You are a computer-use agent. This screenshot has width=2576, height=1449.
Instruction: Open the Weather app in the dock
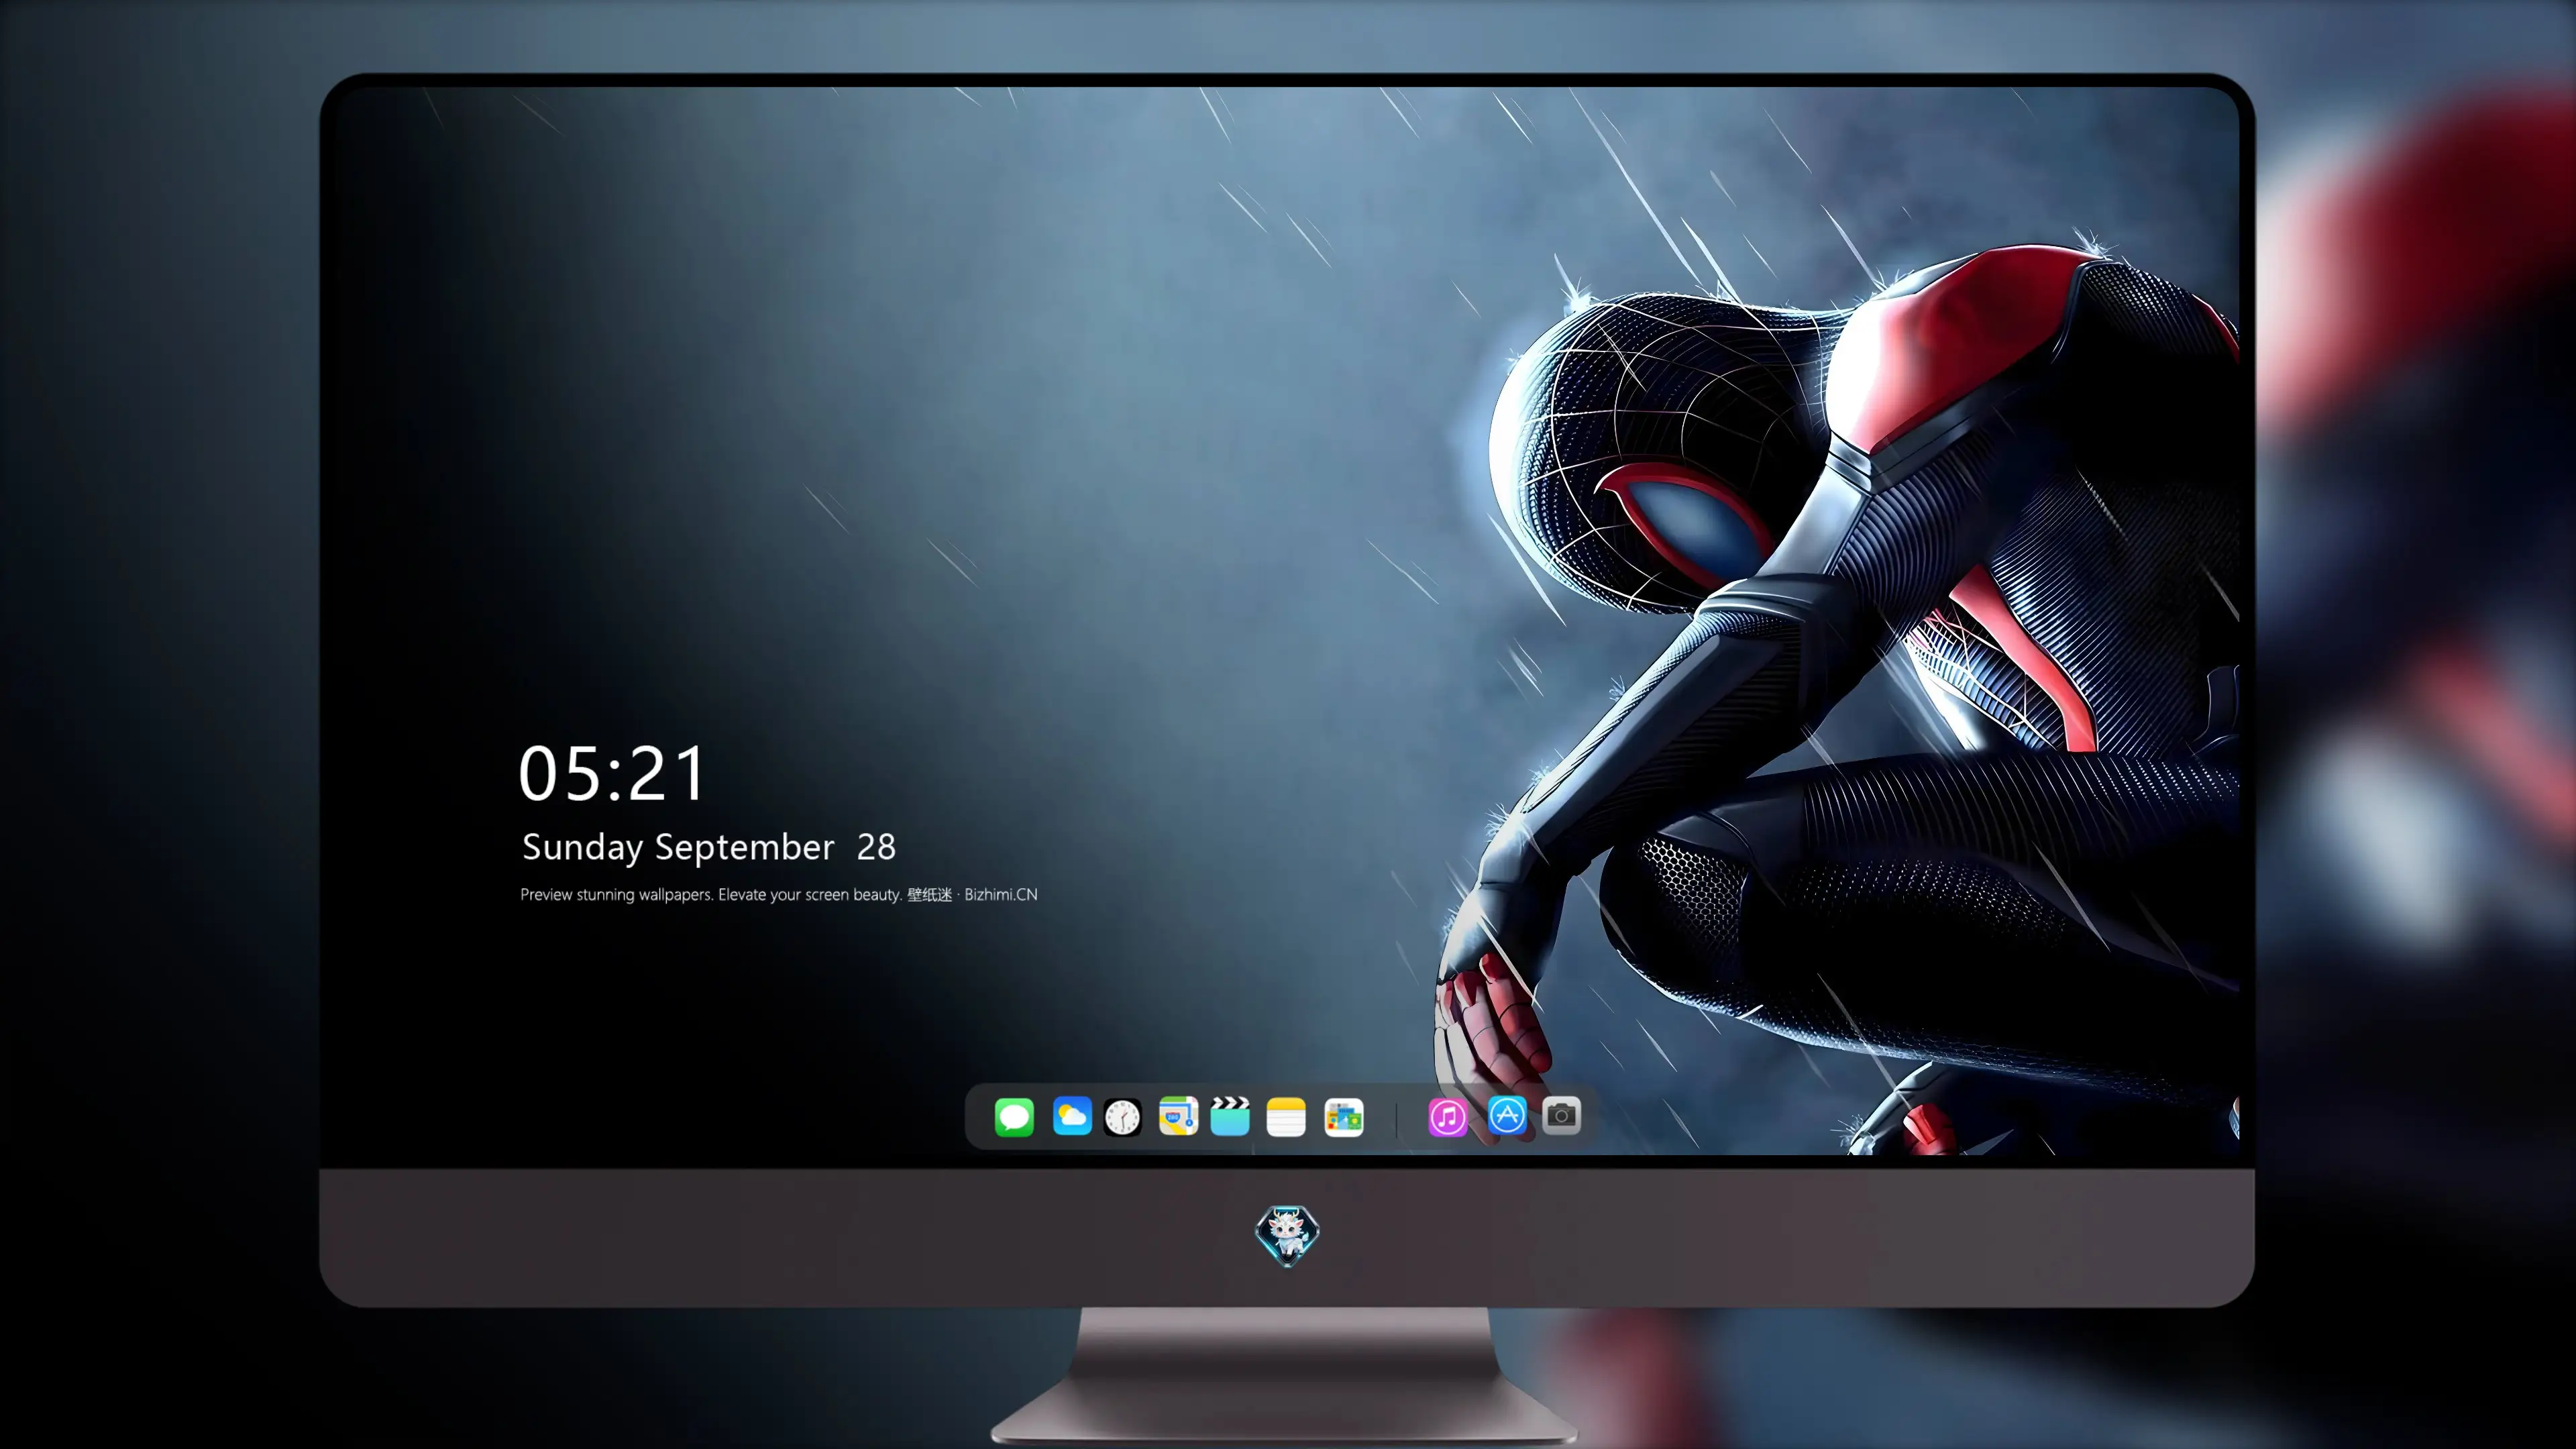coord(1072,1116)
